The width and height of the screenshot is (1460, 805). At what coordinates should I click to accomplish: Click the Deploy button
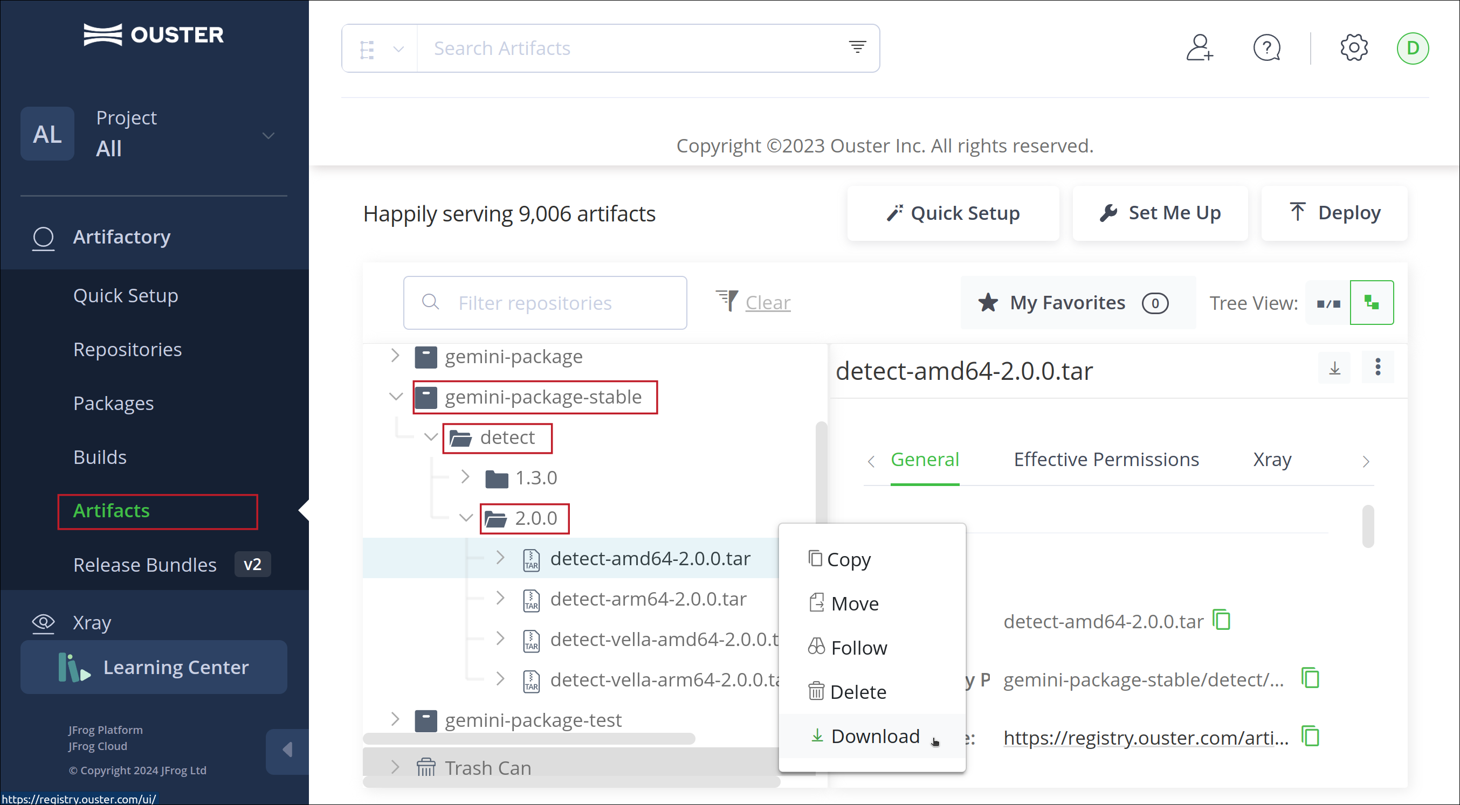click(x=1334, y=213)
